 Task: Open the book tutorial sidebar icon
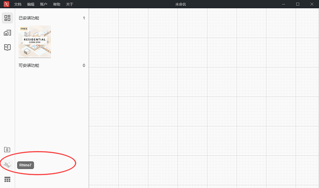tap(7, 47)
